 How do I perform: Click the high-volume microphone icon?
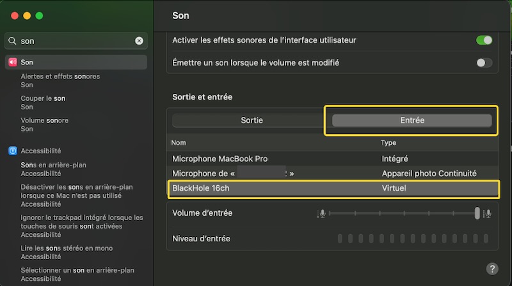click(x=488, y=213)
